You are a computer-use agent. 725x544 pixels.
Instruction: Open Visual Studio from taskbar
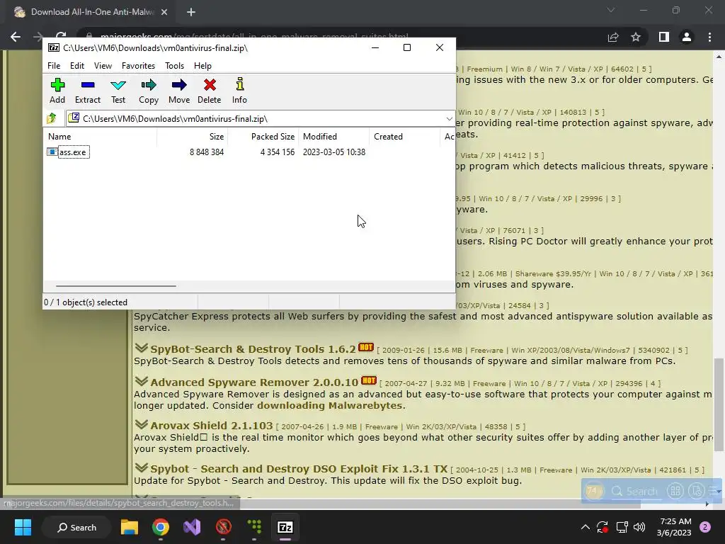tap(192, 527)
